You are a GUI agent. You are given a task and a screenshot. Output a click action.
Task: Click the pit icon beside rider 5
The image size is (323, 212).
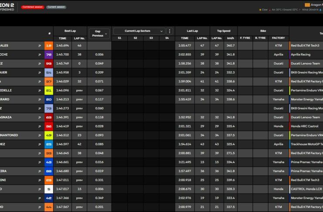(40, 189)
